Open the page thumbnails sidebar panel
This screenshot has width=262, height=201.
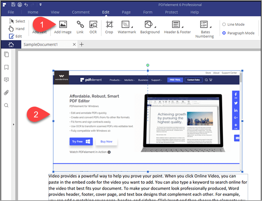6,55
